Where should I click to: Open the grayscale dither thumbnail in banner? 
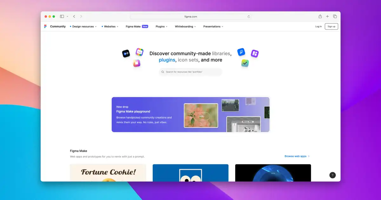(244, 124)
